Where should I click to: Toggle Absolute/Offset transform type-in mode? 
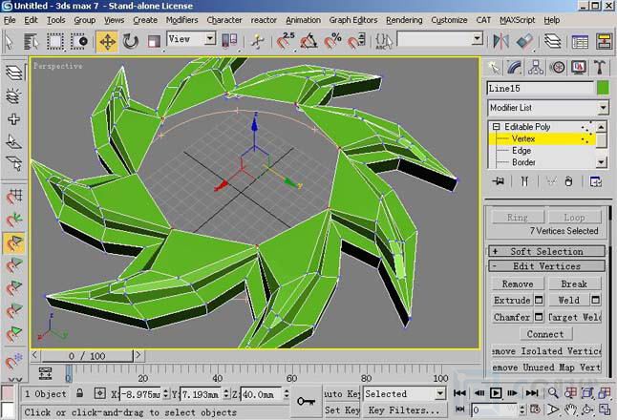pos(100,393)
